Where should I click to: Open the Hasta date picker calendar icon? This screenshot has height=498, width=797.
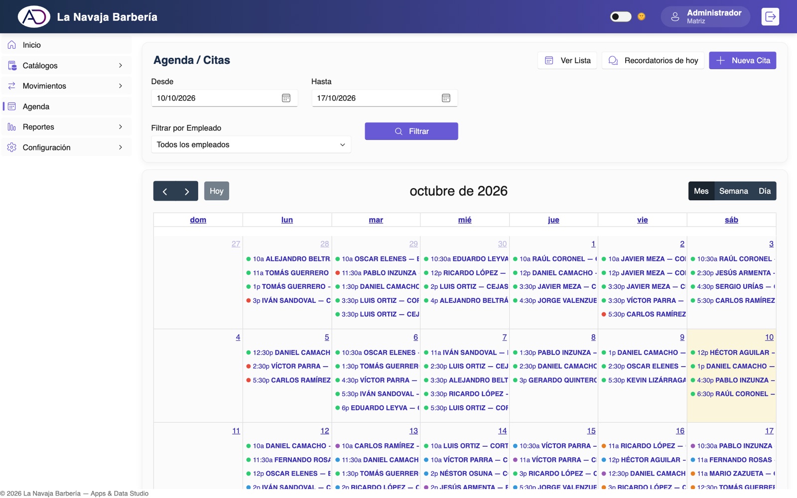[x=446, y=98]
